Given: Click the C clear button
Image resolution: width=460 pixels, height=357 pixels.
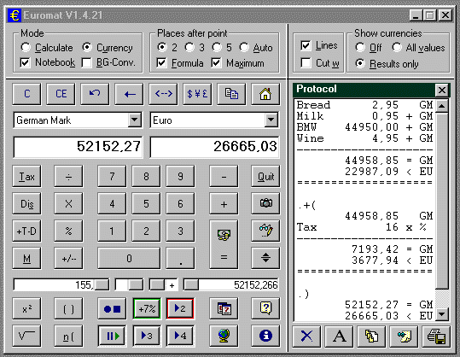Looking at the screenshot, I should [26, 94].
